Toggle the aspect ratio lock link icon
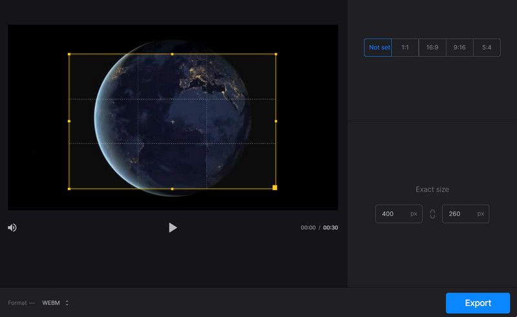The height and width of the screenshot is (317, 517). coord(432,214)
